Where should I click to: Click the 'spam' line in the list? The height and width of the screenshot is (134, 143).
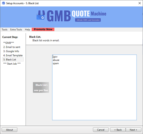coord(56,64)
